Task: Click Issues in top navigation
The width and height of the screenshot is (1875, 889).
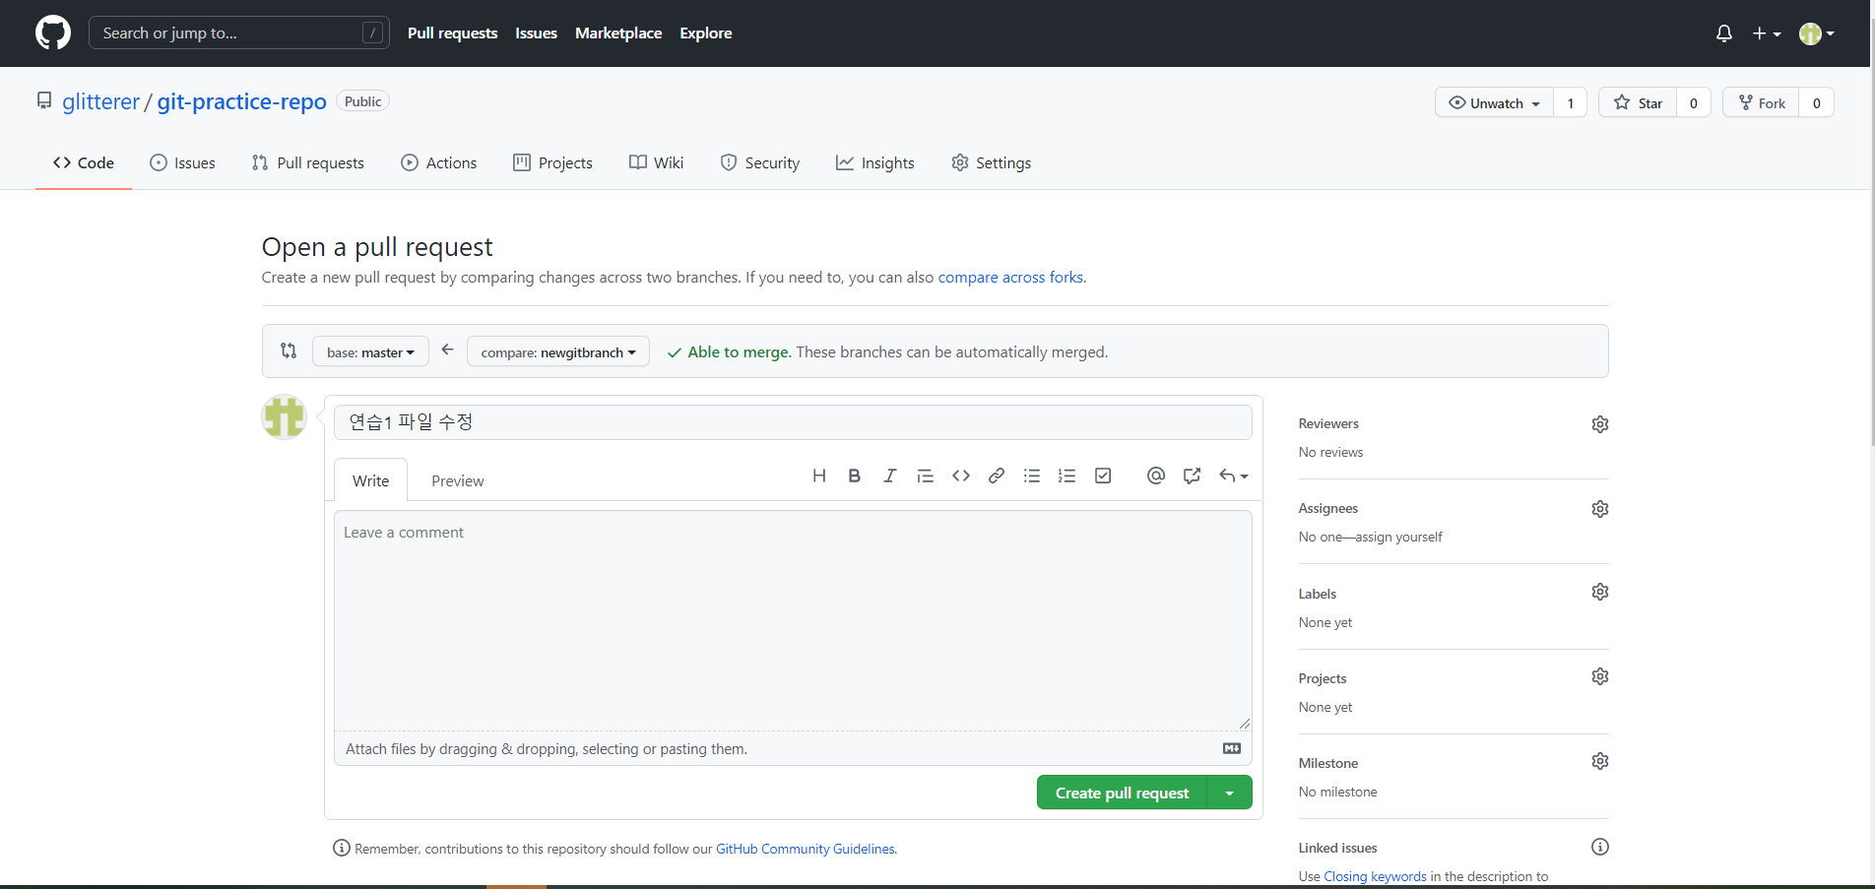Action: point(536,32)
